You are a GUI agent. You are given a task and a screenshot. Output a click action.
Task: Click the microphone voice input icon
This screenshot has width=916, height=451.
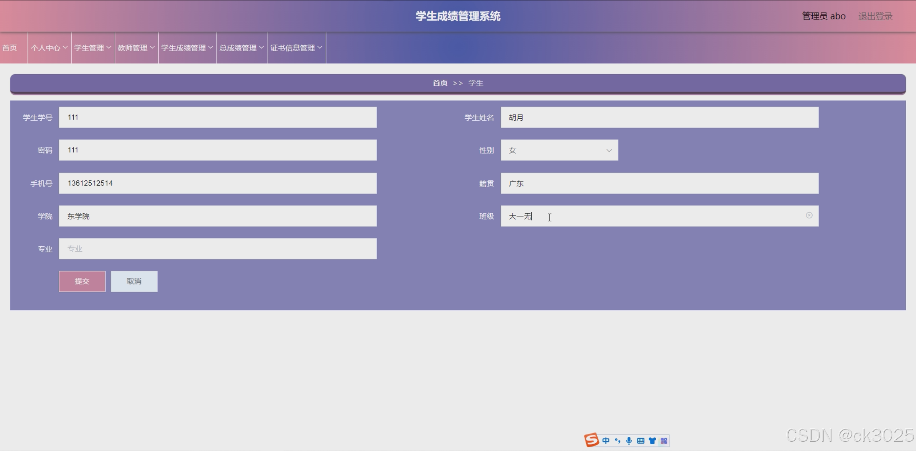click(x=629, y=441)
